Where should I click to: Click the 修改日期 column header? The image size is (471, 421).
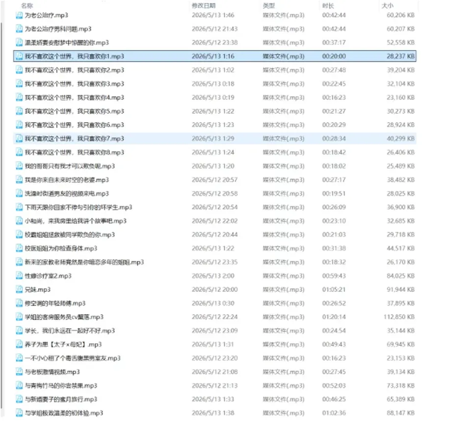(204, 5)
